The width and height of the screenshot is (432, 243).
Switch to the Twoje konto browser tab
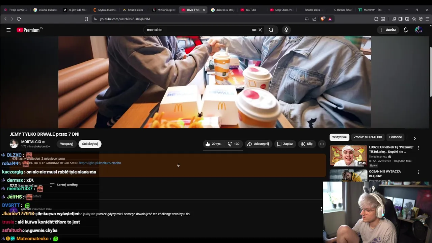pos(15,10)
